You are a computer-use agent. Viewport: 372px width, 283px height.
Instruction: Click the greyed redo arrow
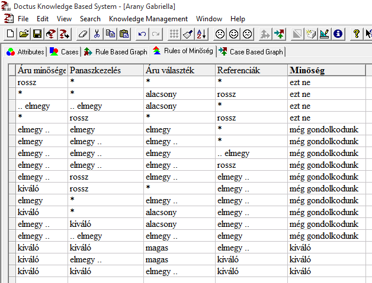coord(156,34)
